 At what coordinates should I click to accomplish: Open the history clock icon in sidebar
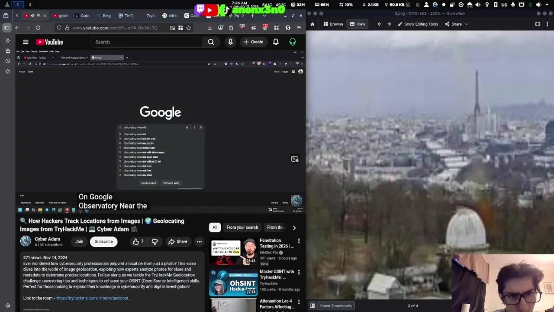[7, 61]
